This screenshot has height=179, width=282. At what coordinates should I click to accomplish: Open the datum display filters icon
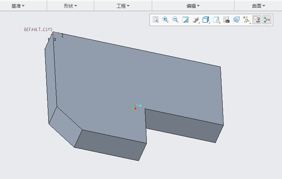click(x=247, y=20)
